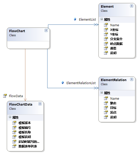Image resolution: width=138 pixels, height=154 pixels.
Task: Select the FlowData association label
Action: point(16,96)
